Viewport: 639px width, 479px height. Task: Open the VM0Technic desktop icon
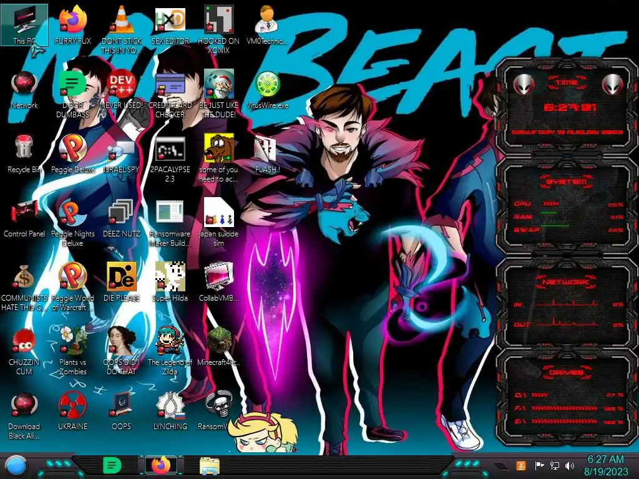(x=267, y=25)
